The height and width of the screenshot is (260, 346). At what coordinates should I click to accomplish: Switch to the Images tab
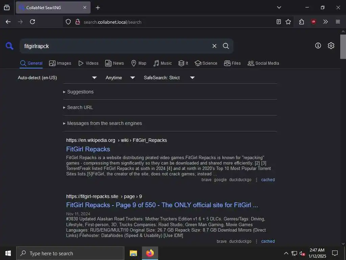click(60, 63)
